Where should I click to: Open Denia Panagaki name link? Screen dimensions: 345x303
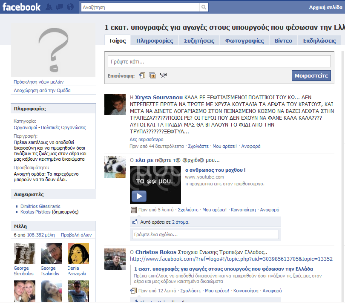tap(77, 271)
